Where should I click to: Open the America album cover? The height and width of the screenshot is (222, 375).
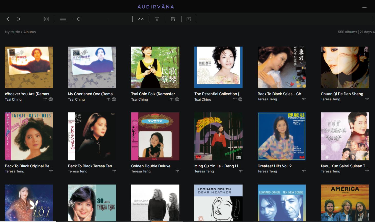345,203
